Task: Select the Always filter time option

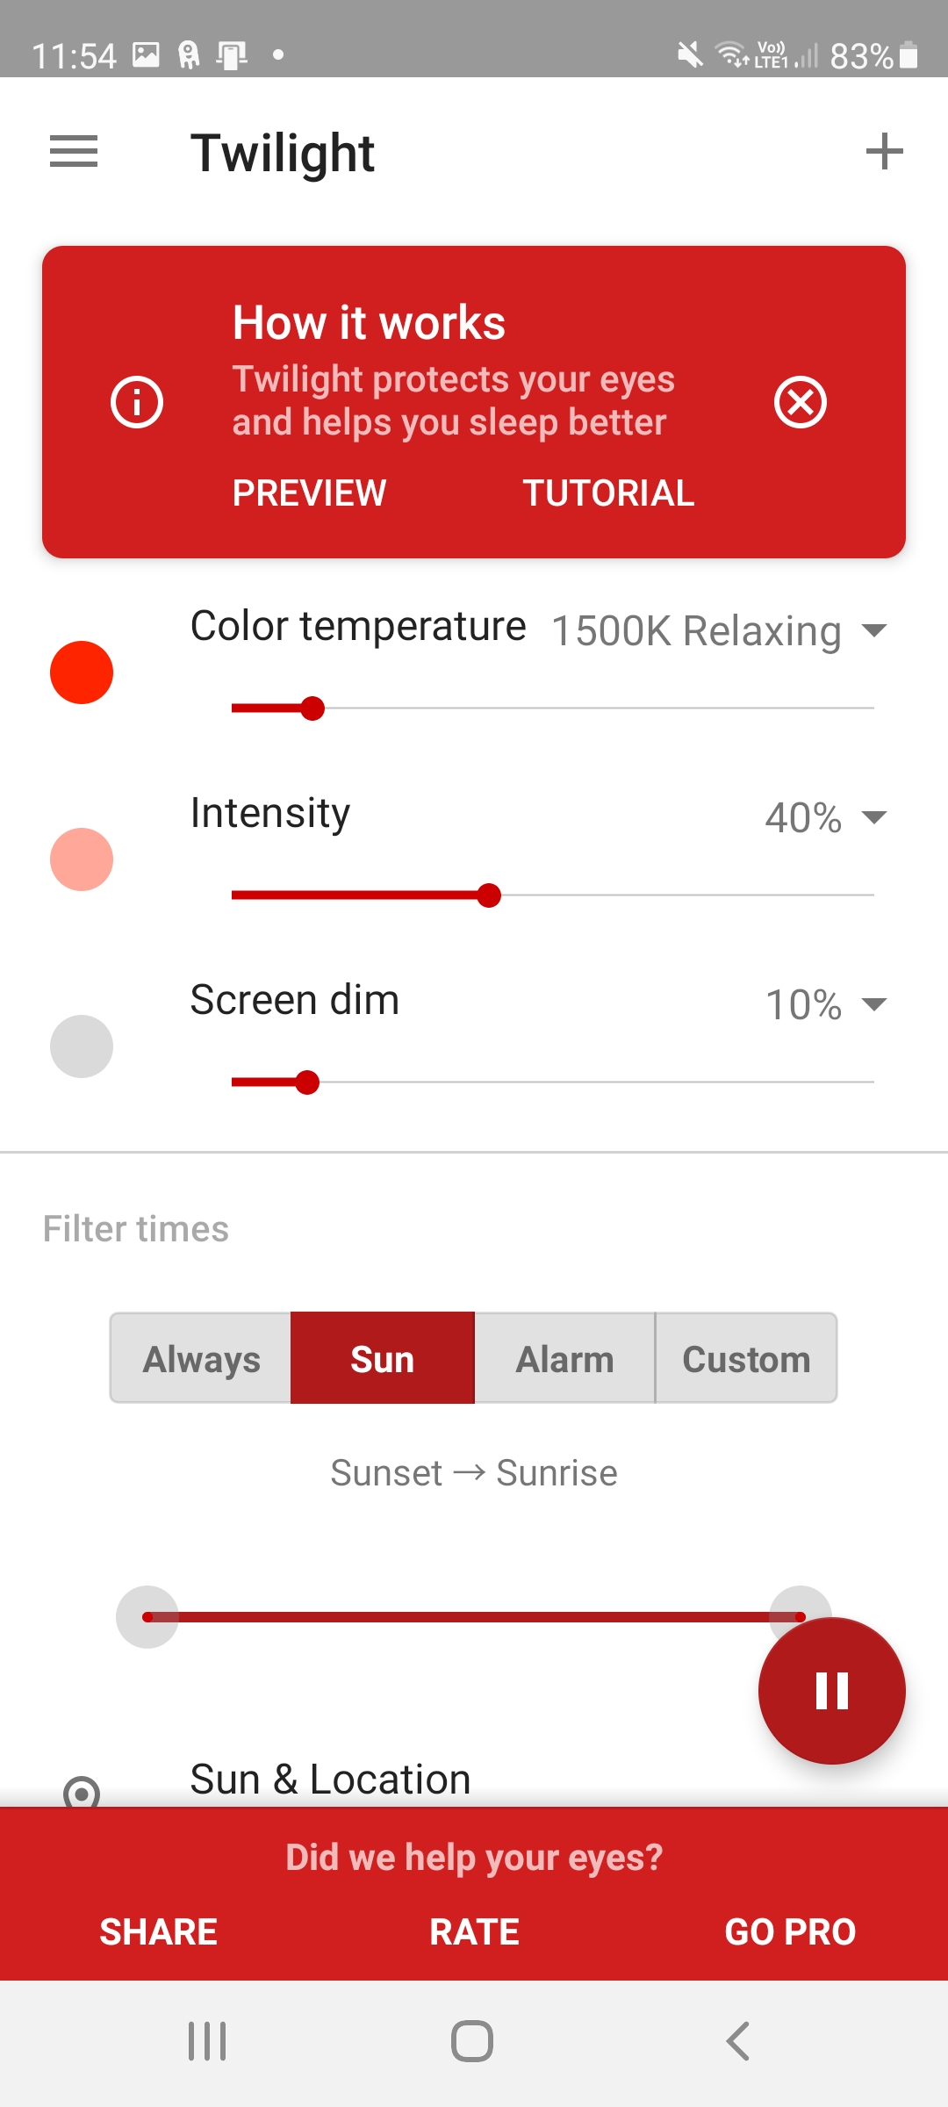Action: 201,1358
